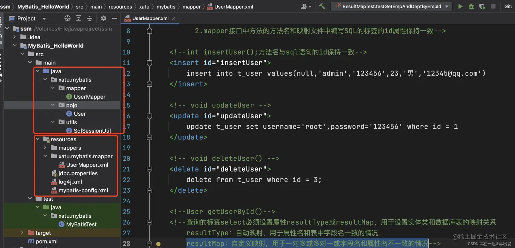
Task: Run the selected configuration with green play
Action: [x=460, y=6]
